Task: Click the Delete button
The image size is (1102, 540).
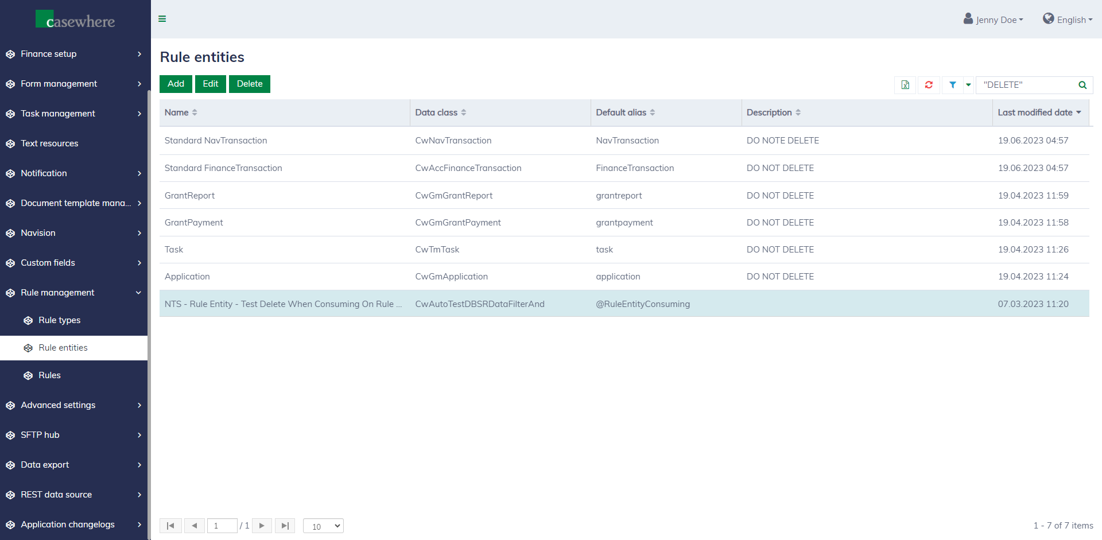Action: click(x=249, y=84)
